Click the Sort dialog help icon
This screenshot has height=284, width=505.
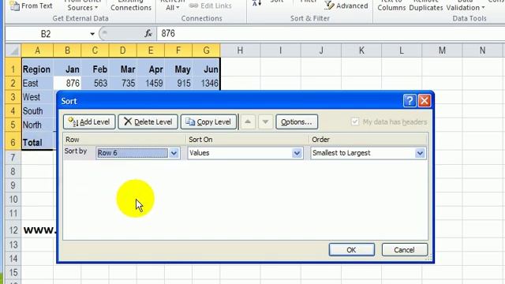point(410,101)
